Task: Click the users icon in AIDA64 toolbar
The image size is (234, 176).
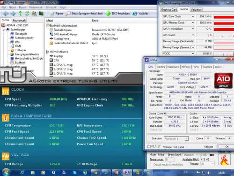Action: click(x=34, y=14)
